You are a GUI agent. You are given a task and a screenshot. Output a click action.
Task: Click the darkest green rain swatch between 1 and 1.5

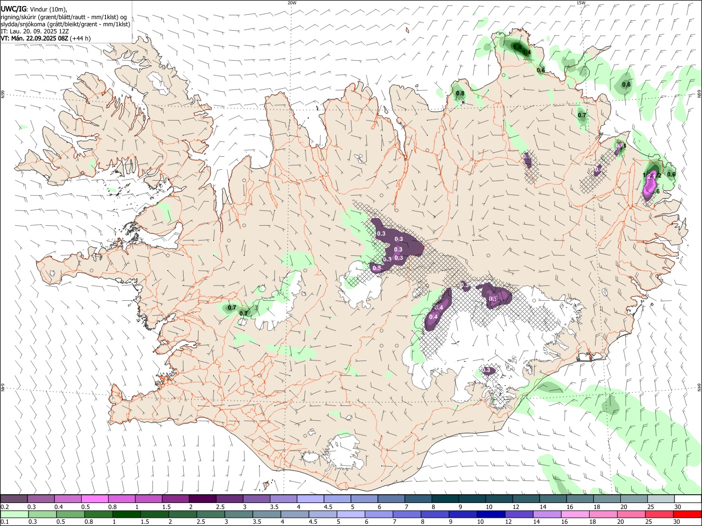(127, 514)
